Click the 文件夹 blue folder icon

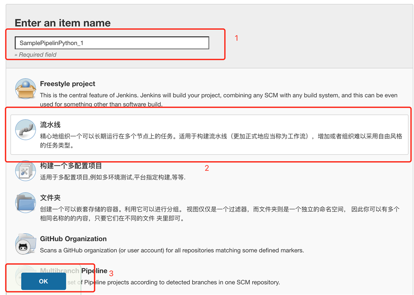25,203
